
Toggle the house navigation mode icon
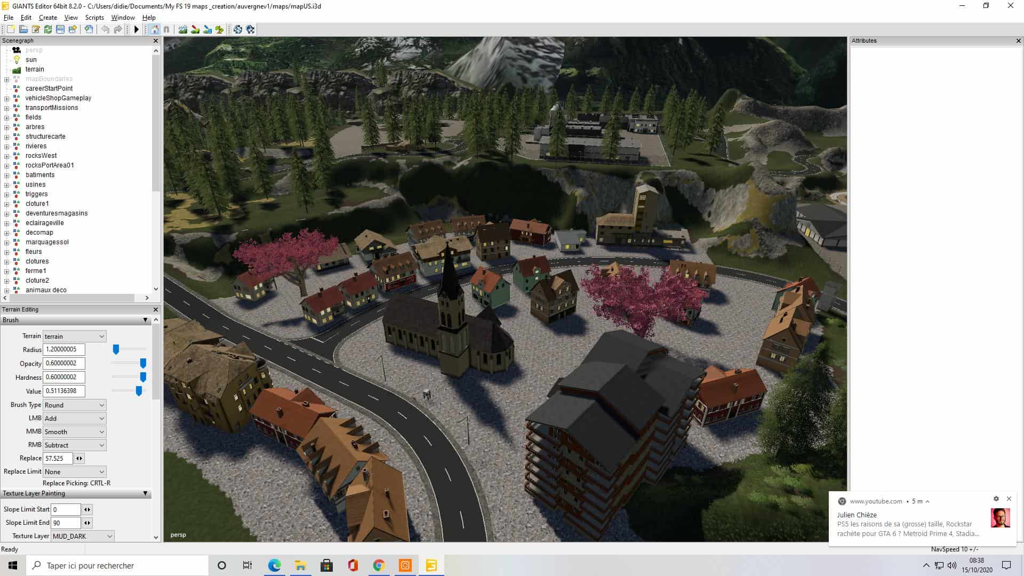point(155,29)
